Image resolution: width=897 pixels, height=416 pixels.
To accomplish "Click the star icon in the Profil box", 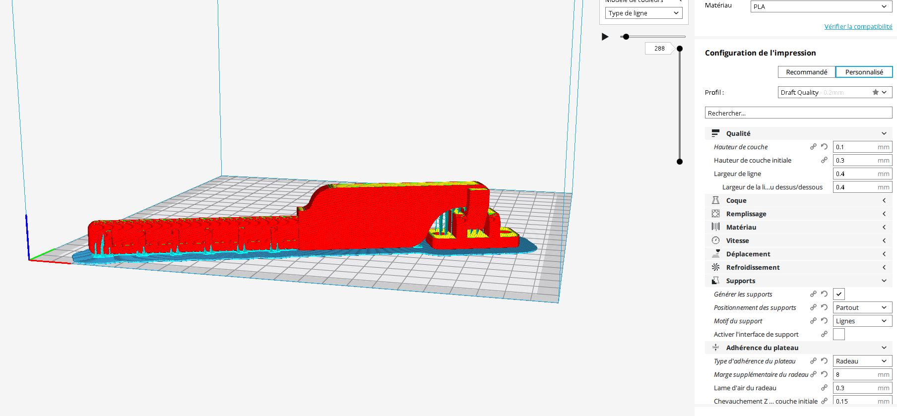I will tap(876, 92).
